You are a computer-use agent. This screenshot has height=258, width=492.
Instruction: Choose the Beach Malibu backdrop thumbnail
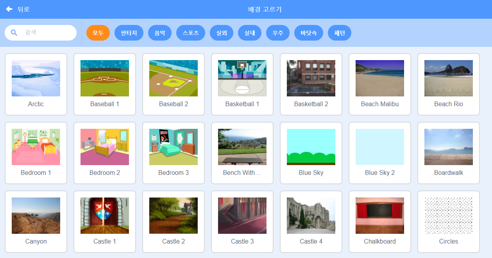380,78
